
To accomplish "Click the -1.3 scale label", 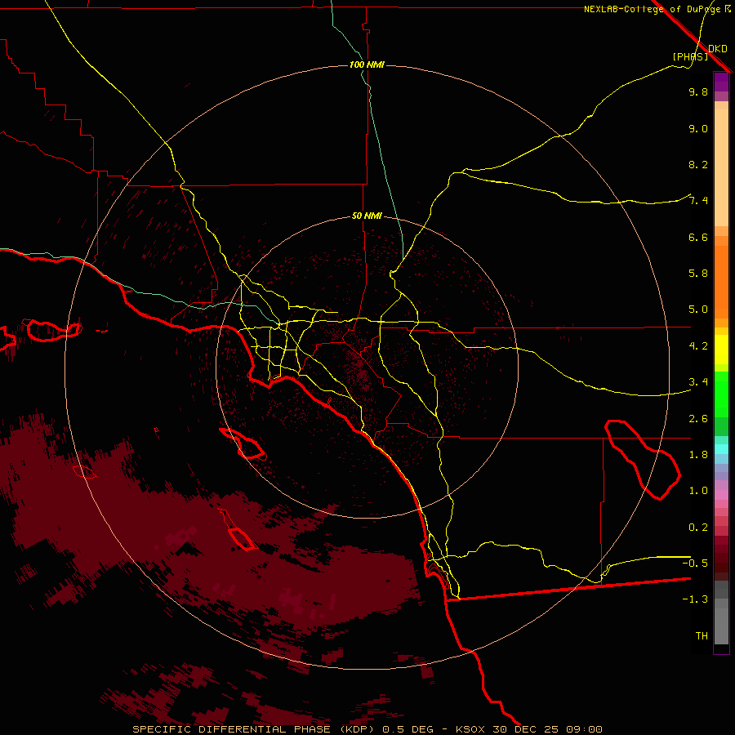I will point(695,599).
